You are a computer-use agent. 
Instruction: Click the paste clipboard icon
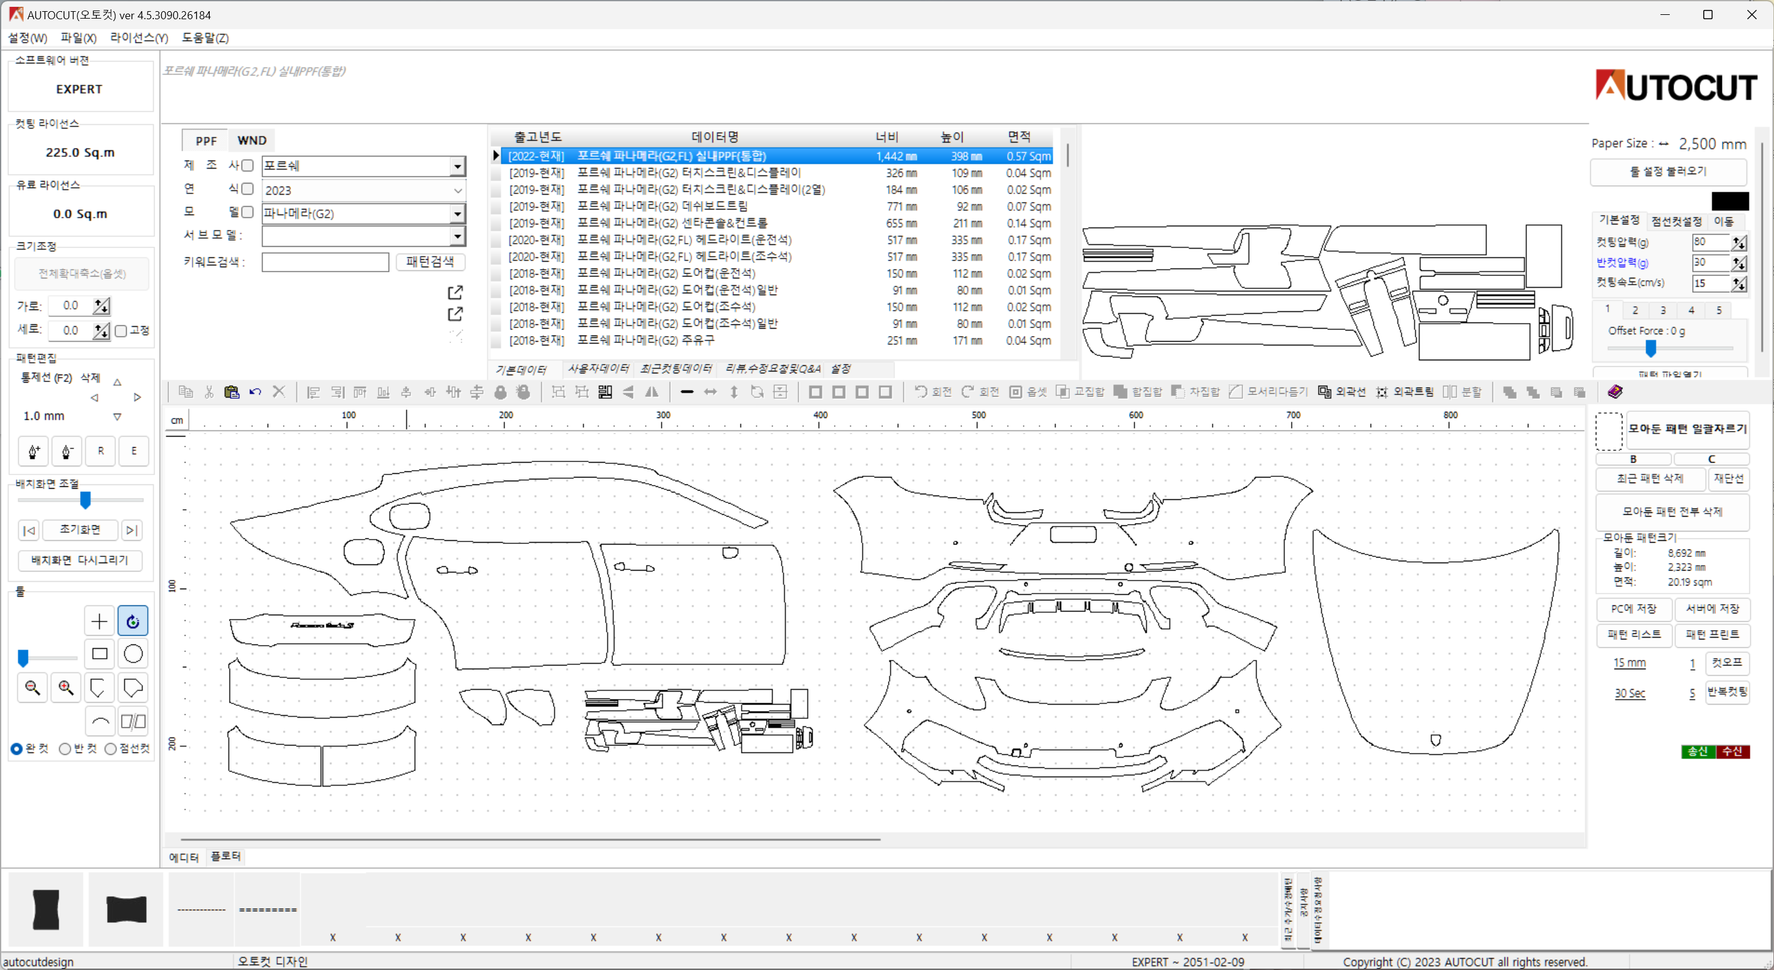tap(231, 392)
